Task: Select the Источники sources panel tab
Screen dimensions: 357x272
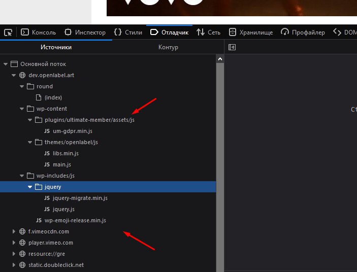Action: [x=56, y=47]
